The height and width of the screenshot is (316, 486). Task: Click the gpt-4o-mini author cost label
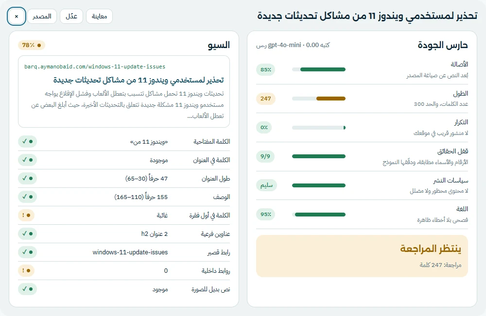coord(293,45)
